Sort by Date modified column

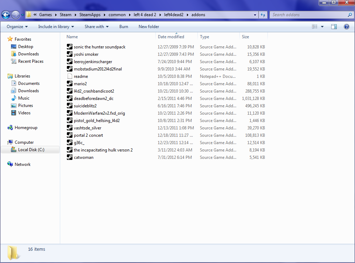[x=171, y=37]
